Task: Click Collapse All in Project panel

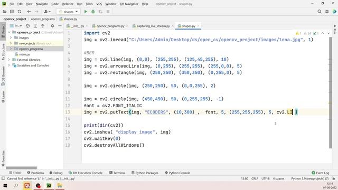Action: click(x=43, y=26)
